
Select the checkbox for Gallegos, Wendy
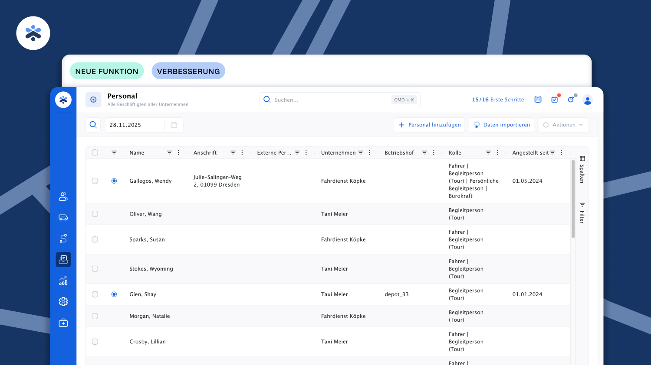pos(95,181)
